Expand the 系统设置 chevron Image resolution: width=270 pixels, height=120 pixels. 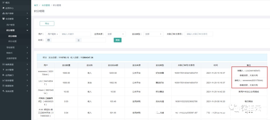[x=27, y=91]
